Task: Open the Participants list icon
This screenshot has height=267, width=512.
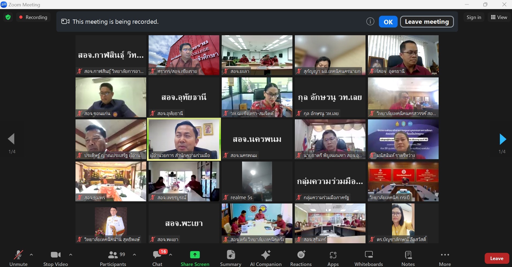Action: pos(113,255)
